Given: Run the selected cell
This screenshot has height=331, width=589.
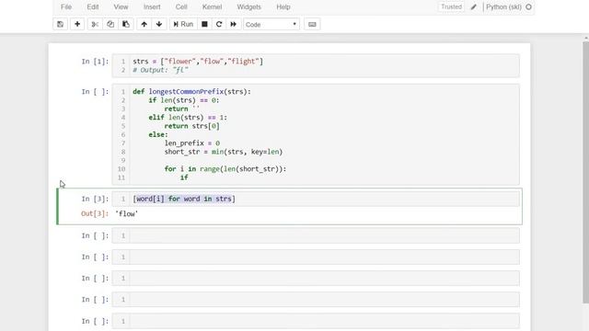Looking at the screenshot, I should coord(183,25).
